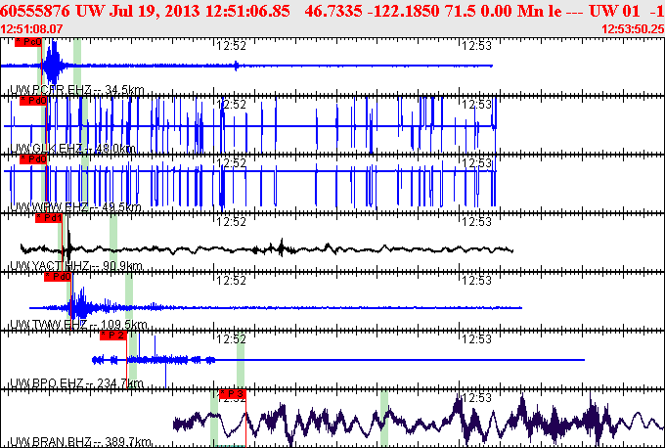Screen dimensions: 665x448
Task: Select the UW.YACT.HHZ 90.9km station label
Action: pos(75,266)
